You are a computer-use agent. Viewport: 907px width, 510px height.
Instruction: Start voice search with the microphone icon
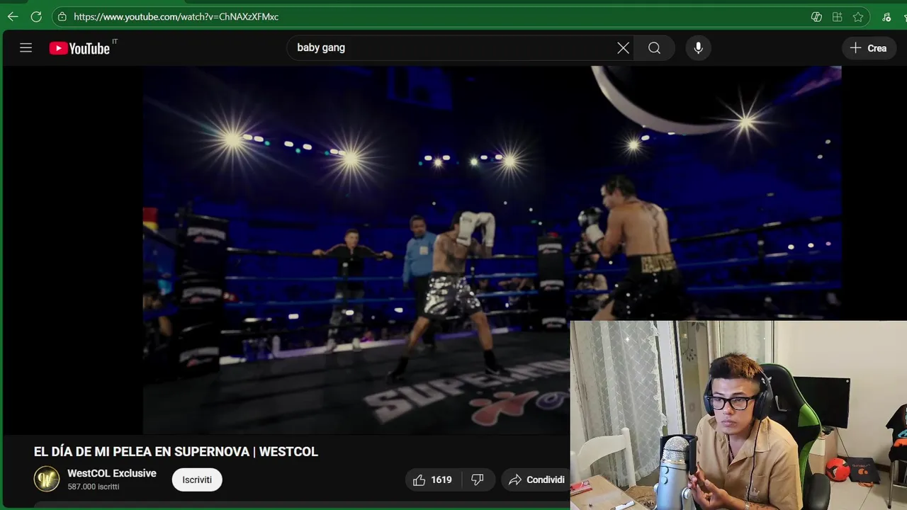pyautogui.click(x=698, y=47)
